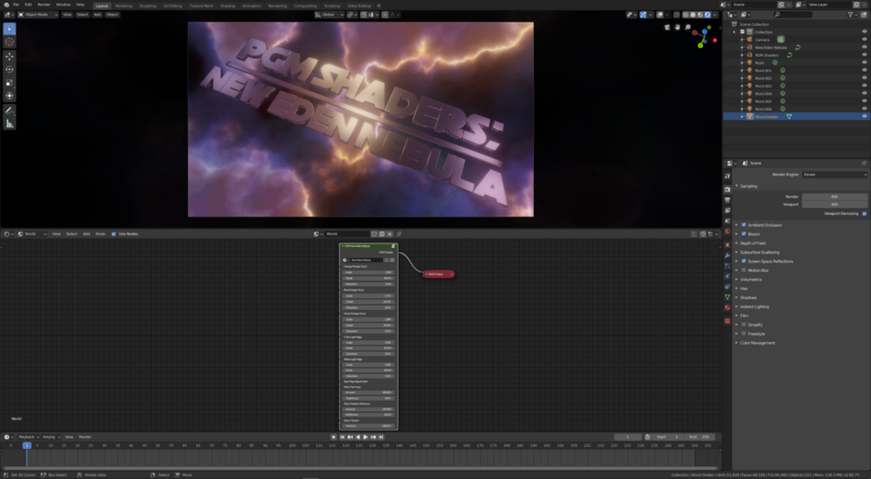Select the Select Box tool
This screenshot has width=871, height=479.
pyautogui.click(x=10, y=29)
